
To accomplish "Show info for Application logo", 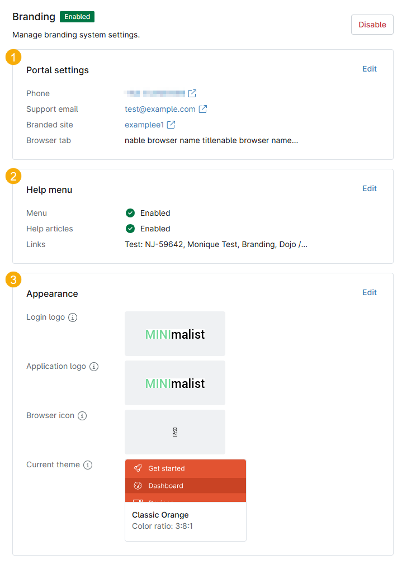I will click(x=94, y=367).
